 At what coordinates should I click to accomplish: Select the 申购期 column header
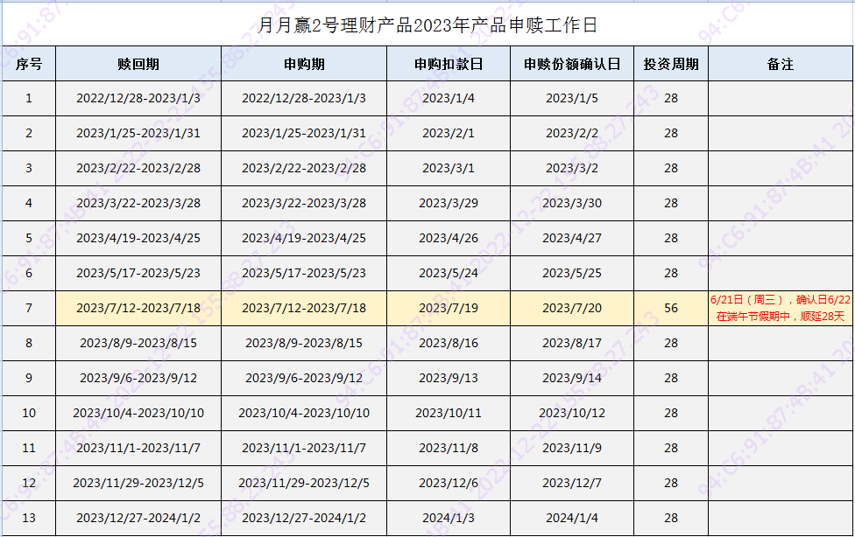(x=304, y=64)
